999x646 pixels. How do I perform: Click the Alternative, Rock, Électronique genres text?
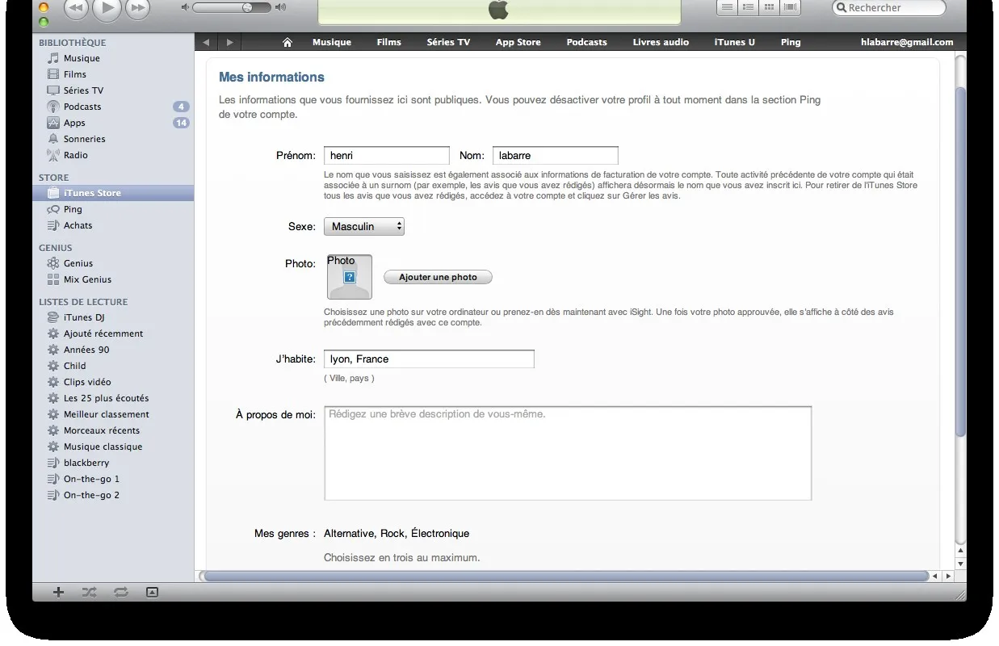click(397, 534)
